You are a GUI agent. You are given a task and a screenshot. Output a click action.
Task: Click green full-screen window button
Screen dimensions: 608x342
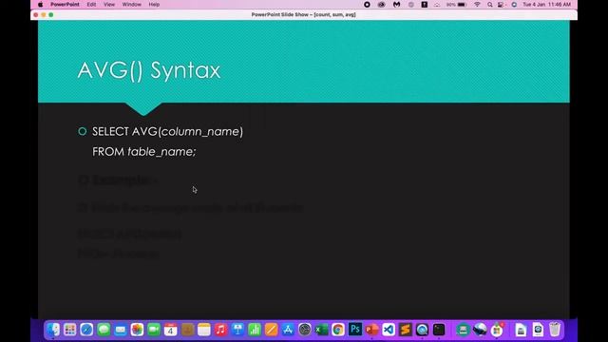[50, 15]
